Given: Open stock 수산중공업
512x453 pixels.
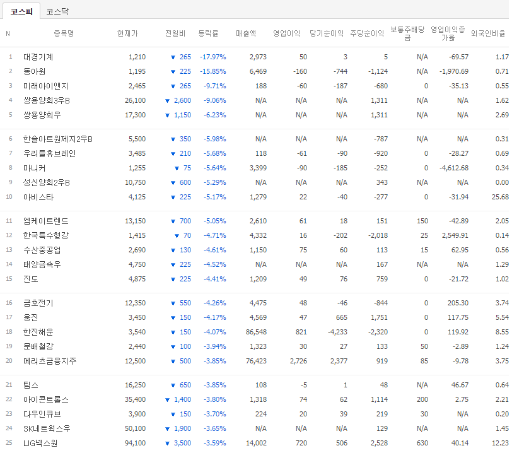Looking at the screenshot, I should tap(42, 250).
